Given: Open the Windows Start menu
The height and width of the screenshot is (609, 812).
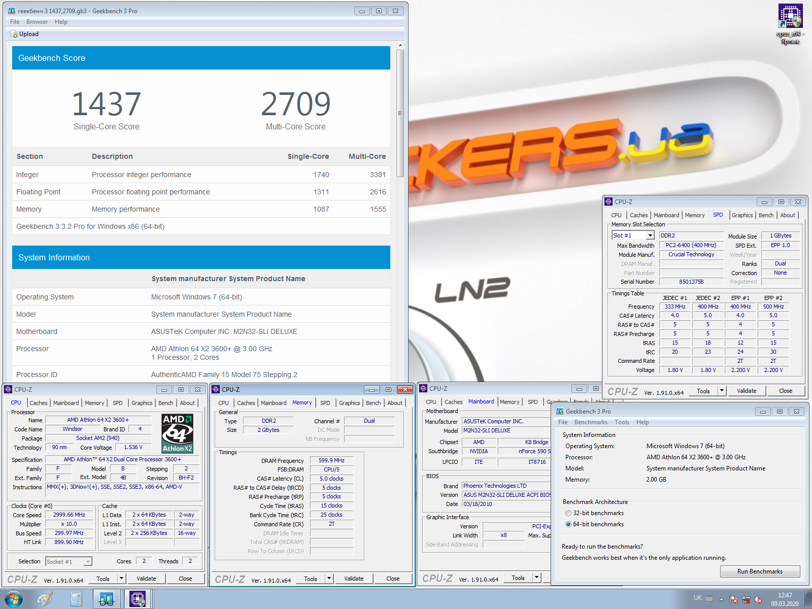Looking at the screenshot, I should coord(14,599).
